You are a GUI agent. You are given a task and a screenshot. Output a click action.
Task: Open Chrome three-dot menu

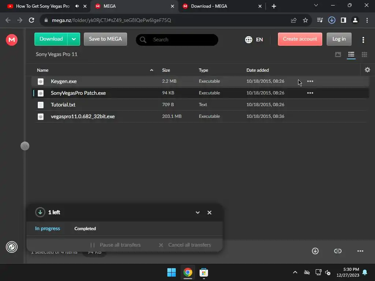367,20
